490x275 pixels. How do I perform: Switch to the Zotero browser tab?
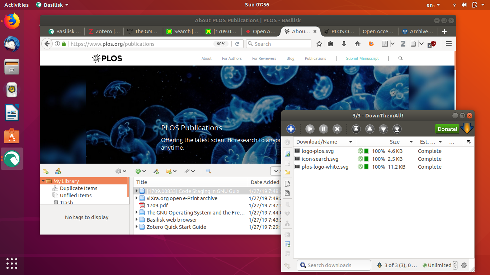(x=104, y=32)
